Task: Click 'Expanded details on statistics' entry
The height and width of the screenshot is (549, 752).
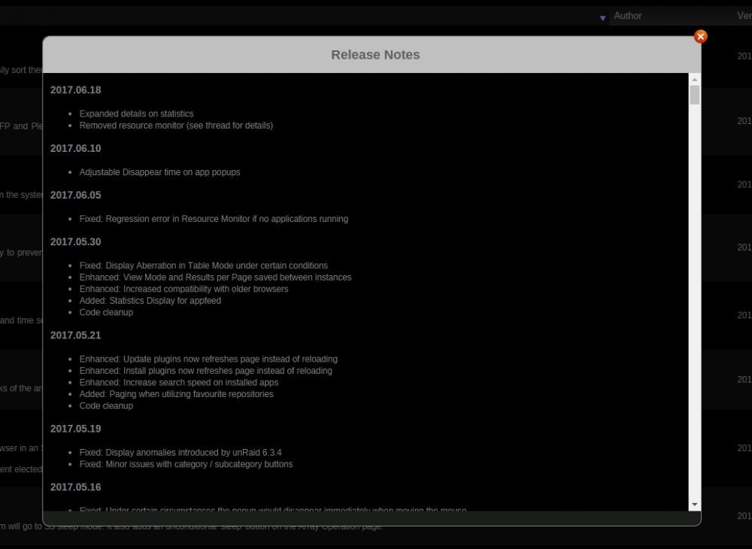Action: coord(137,114)
